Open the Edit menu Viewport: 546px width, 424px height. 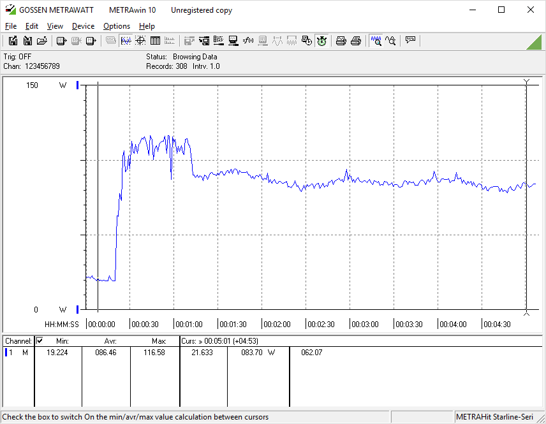pos(32,26)
